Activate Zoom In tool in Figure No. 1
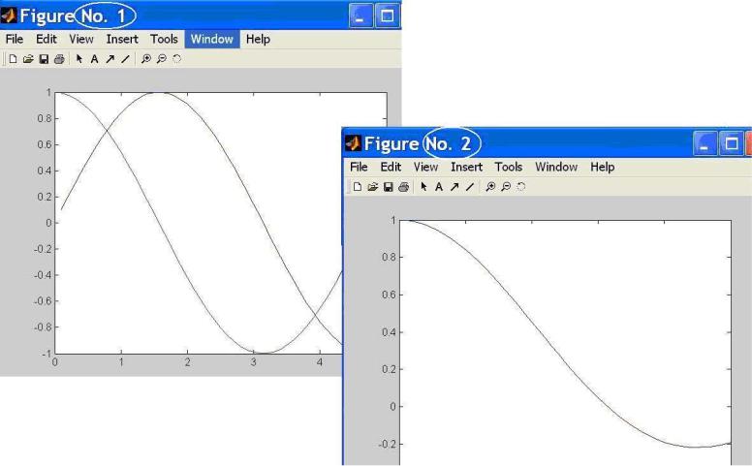This screenshot has height=466, width=752. tap(145, 59)
